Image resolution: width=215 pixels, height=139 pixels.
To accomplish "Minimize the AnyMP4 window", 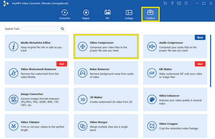I will 197,3.
